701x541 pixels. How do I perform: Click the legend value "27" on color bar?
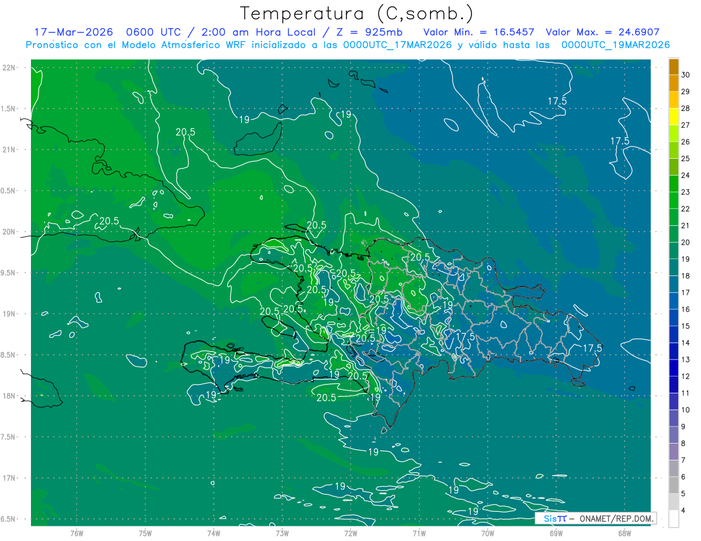[x=686, y=125]
